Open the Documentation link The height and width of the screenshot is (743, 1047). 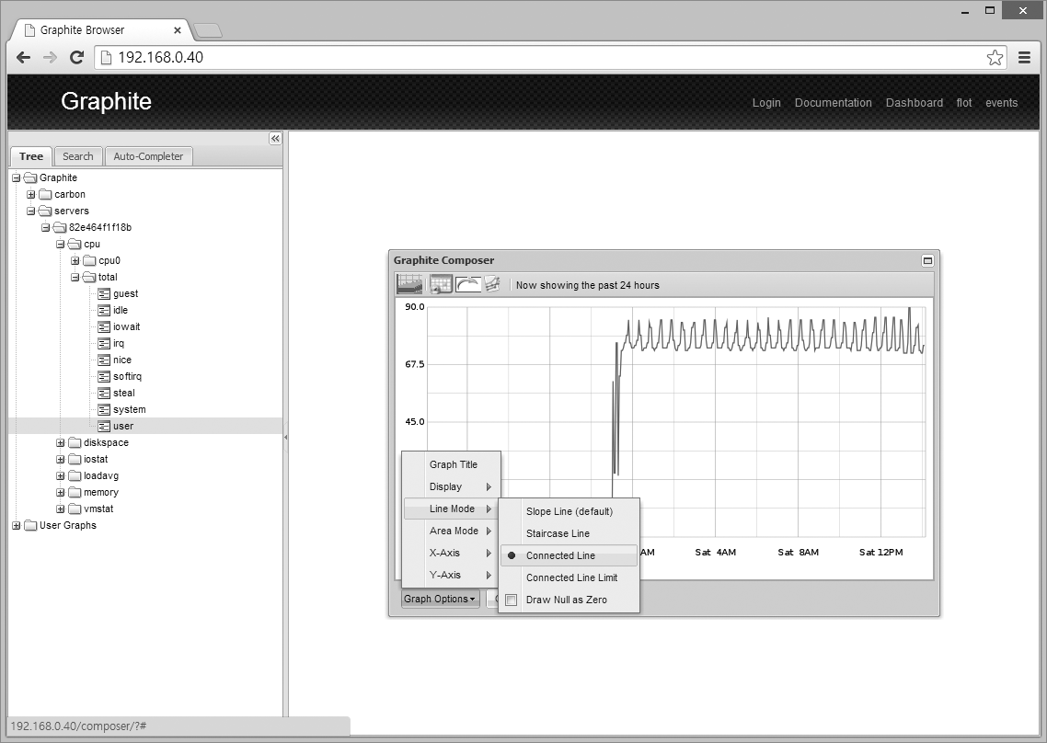[x=833, y=103]
